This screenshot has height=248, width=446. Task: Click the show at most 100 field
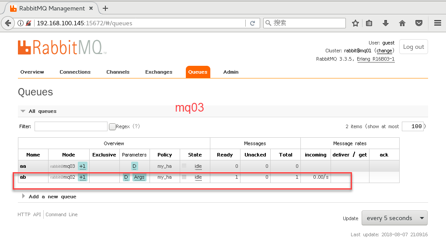(x=413, y=126)
